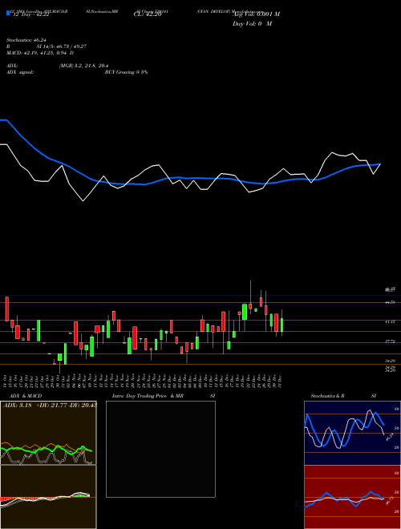Open the red RSI mini chart
This screenshot has height=529, width=401.
point(352,497)
